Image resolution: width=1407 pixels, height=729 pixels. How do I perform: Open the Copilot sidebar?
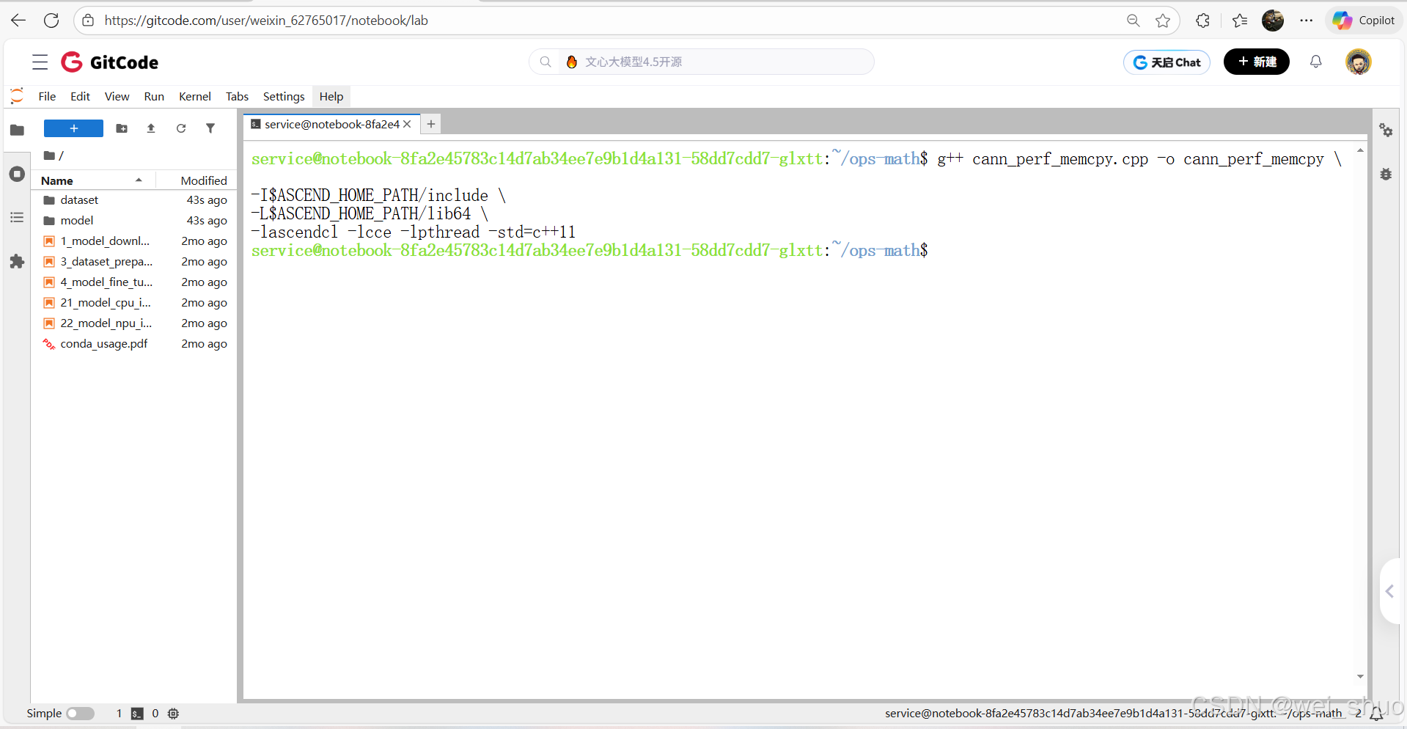[x=1364, y=21]
